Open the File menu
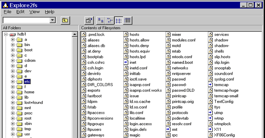 pyautogui.click(x=7, y=12)
